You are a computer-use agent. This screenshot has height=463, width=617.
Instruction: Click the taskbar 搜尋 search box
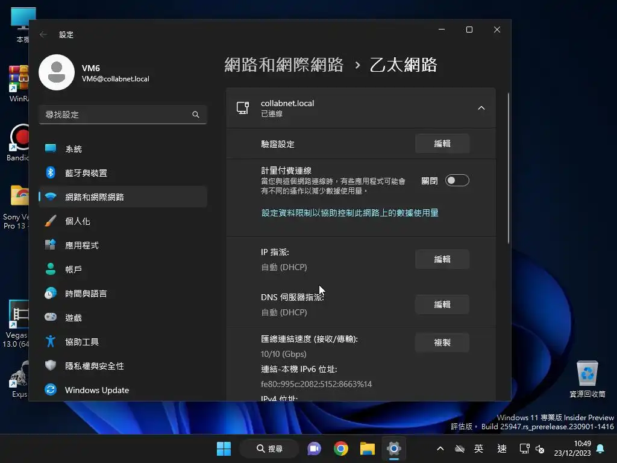point(269,449)
